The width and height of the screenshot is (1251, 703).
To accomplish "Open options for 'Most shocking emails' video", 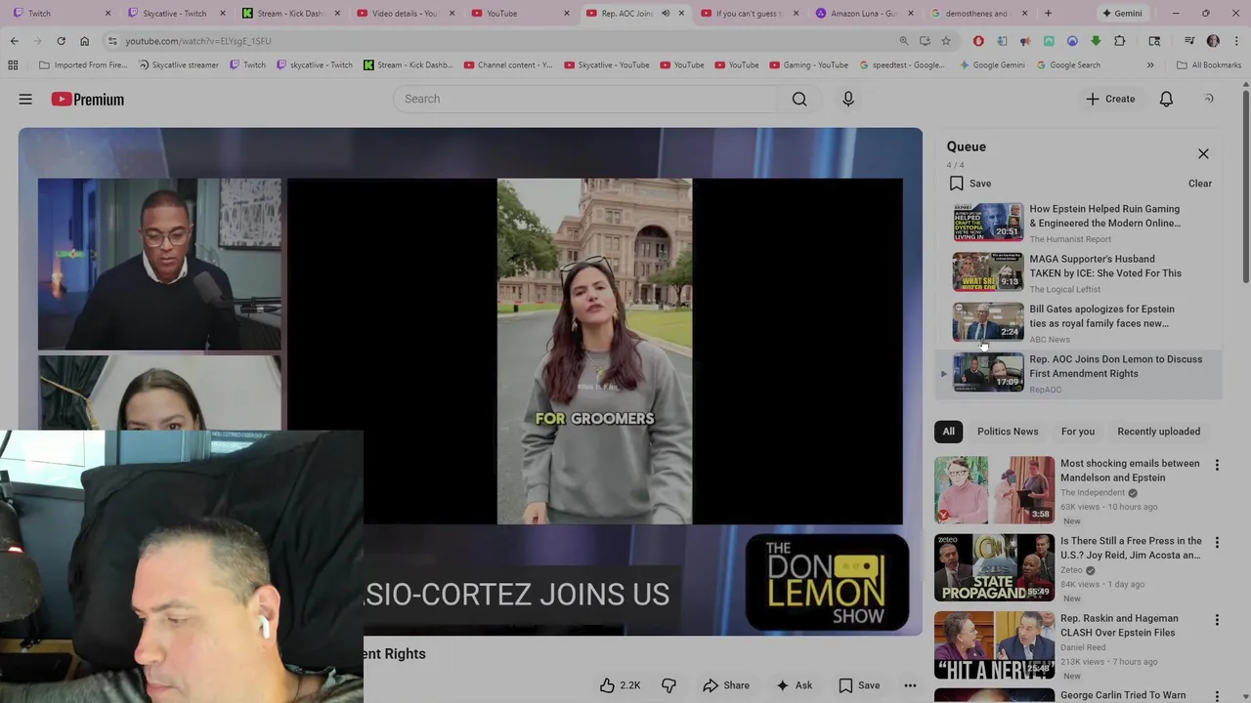I will coord(1217,466).
